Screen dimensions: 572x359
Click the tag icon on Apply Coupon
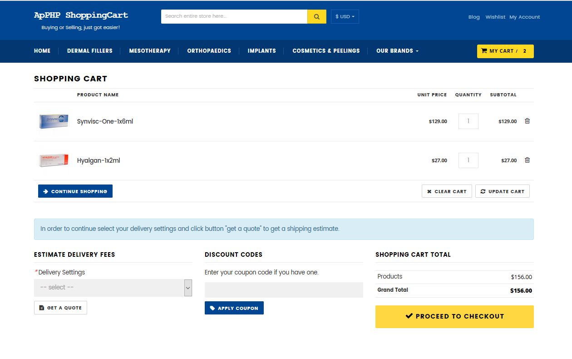(213, 308)
